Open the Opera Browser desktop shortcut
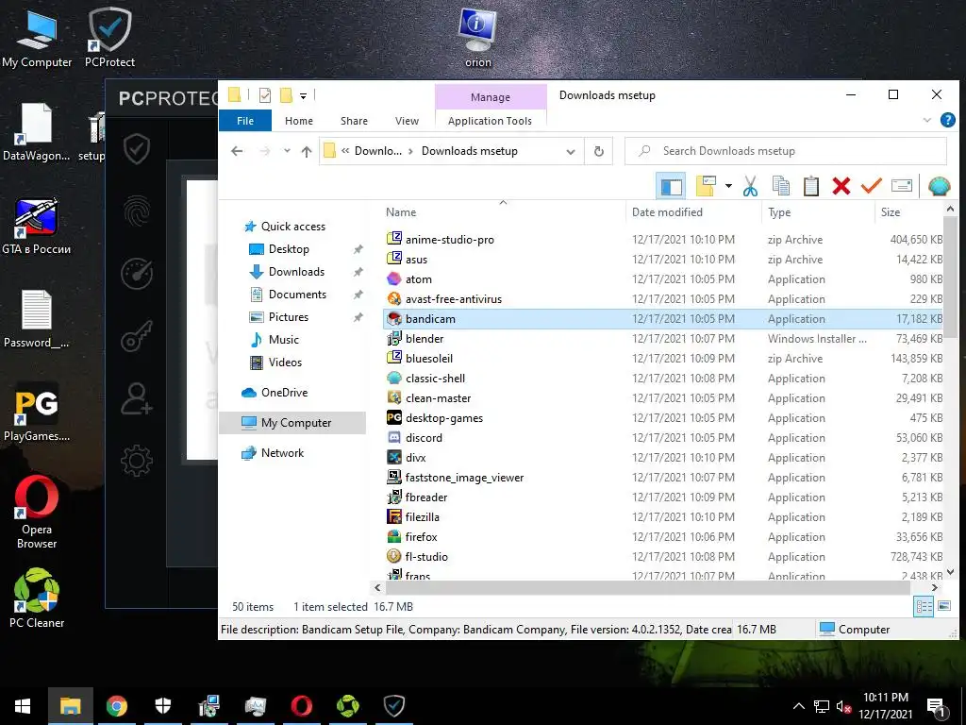The image size is (966, 725). pos(37,512)
